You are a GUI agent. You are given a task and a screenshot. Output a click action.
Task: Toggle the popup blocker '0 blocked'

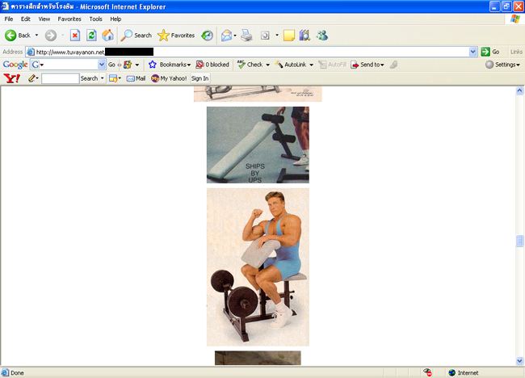point(212,65)
